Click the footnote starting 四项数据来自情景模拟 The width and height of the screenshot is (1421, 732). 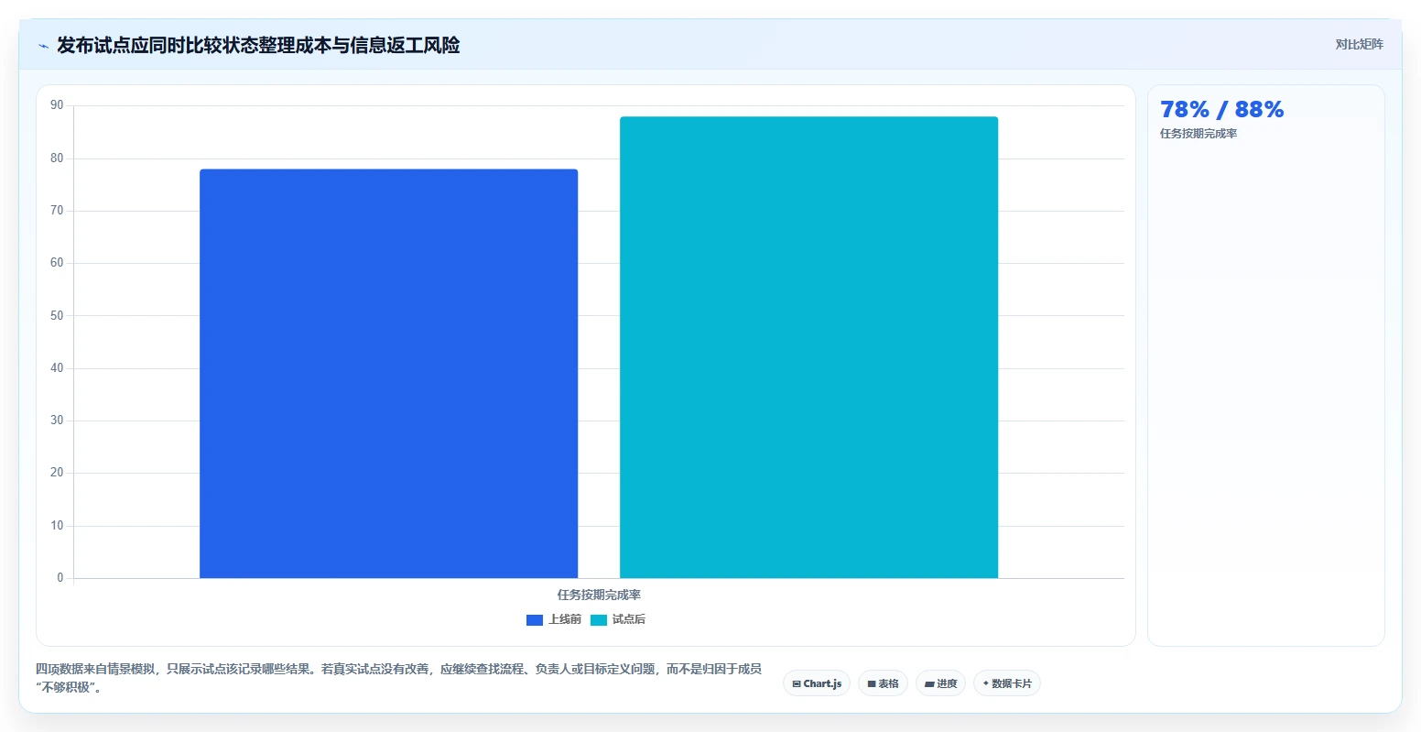pos(398,678)
